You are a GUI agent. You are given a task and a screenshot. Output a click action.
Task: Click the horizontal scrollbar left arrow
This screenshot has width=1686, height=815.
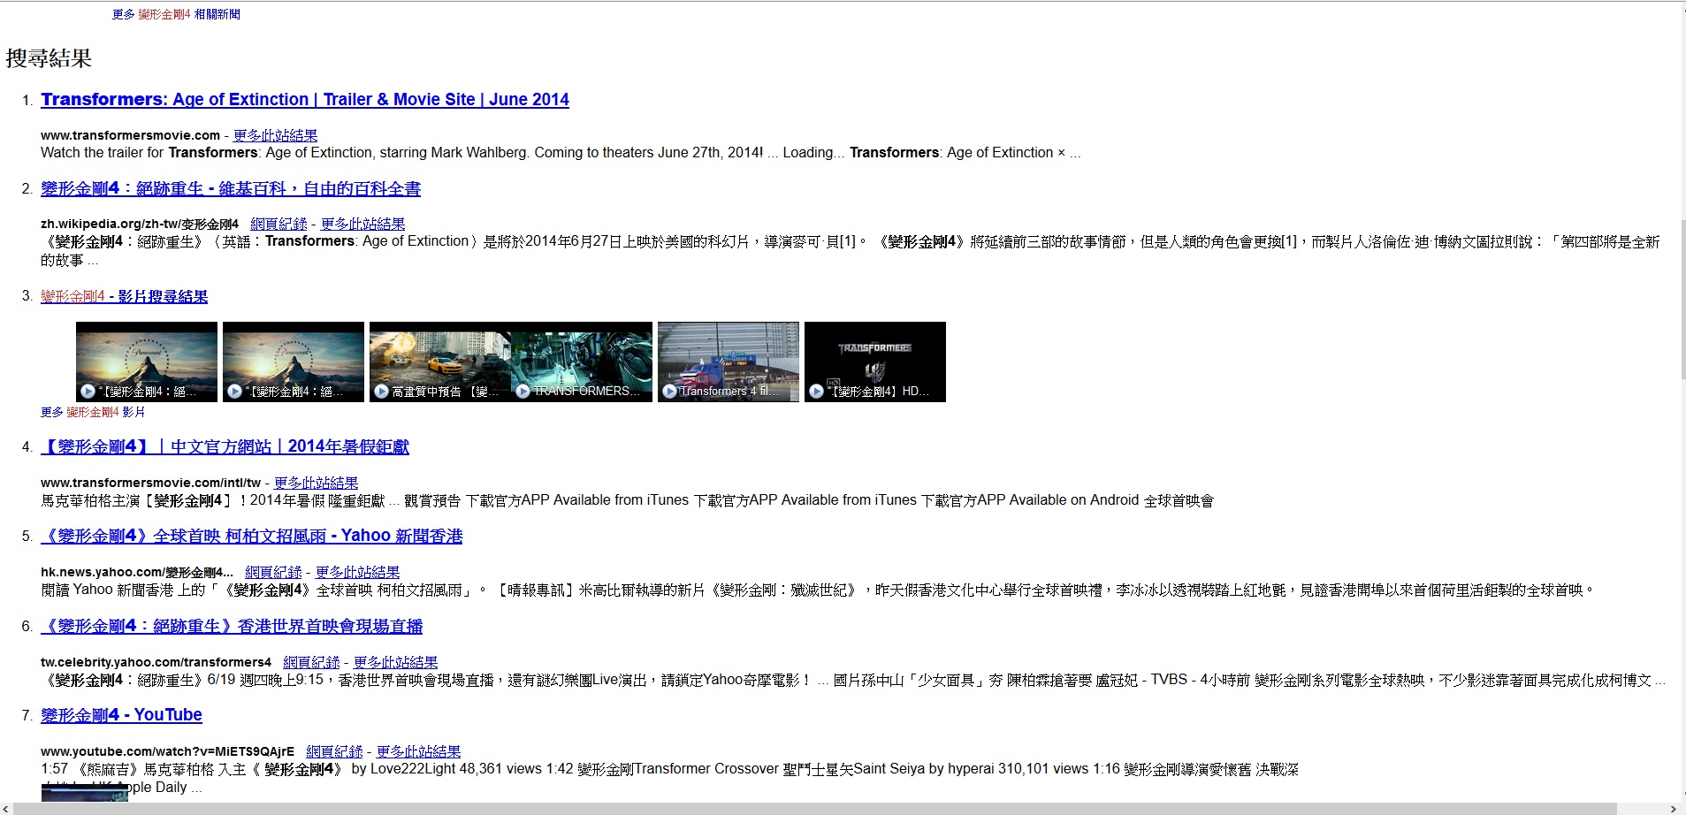5,809
